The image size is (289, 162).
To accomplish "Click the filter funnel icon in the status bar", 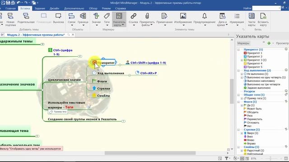I will [226, 158].
